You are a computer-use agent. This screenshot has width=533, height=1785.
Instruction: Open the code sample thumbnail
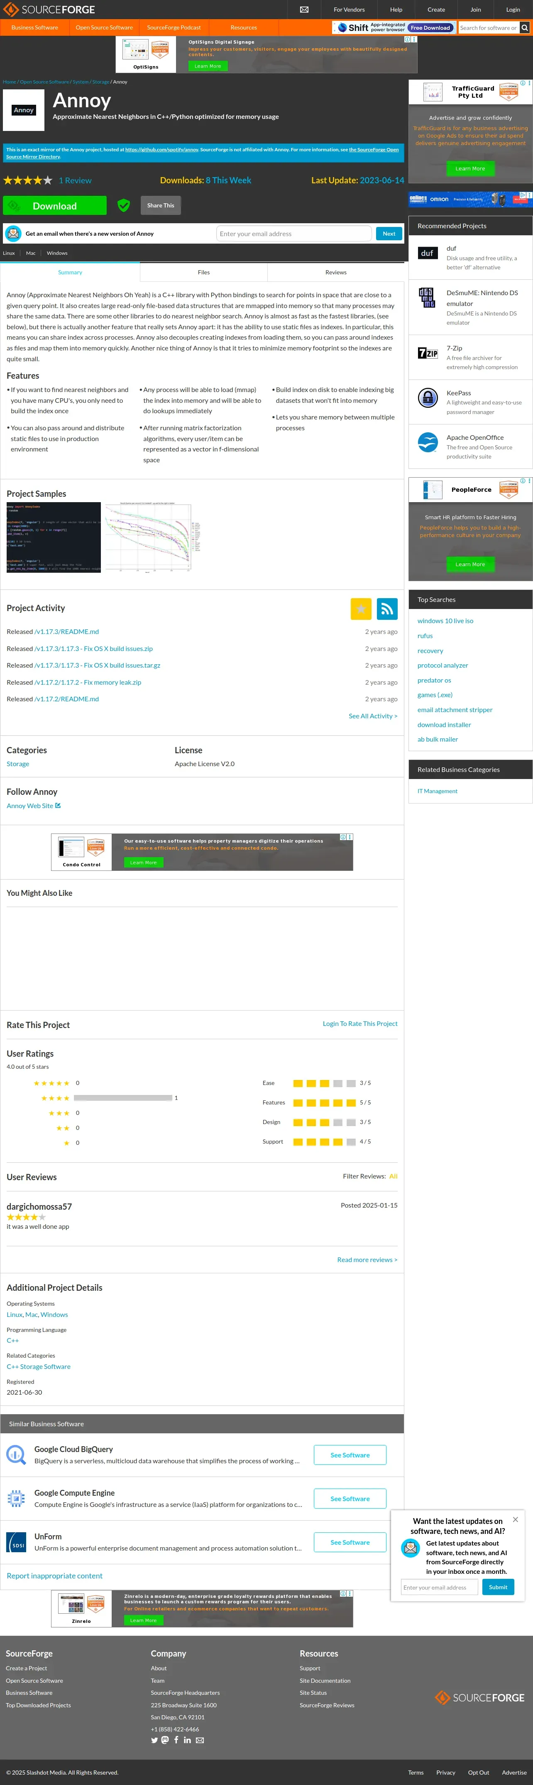coord(53,537)
